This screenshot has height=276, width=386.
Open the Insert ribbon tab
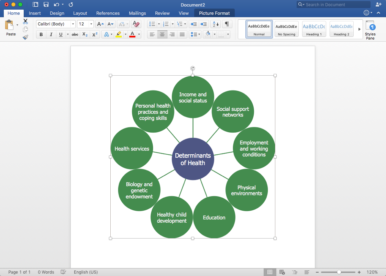click(x=35, y=13)
